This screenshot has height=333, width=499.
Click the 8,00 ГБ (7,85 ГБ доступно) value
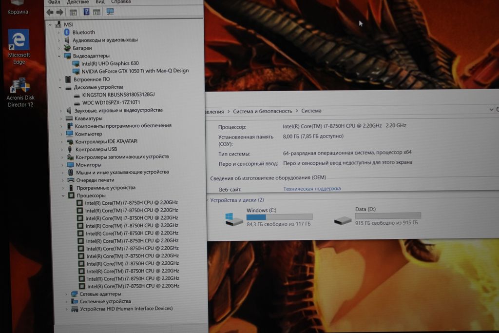313,136
